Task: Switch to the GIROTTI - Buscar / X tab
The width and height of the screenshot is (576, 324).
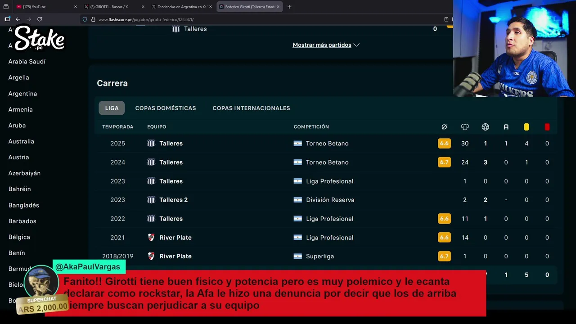Action: [113, 7]
